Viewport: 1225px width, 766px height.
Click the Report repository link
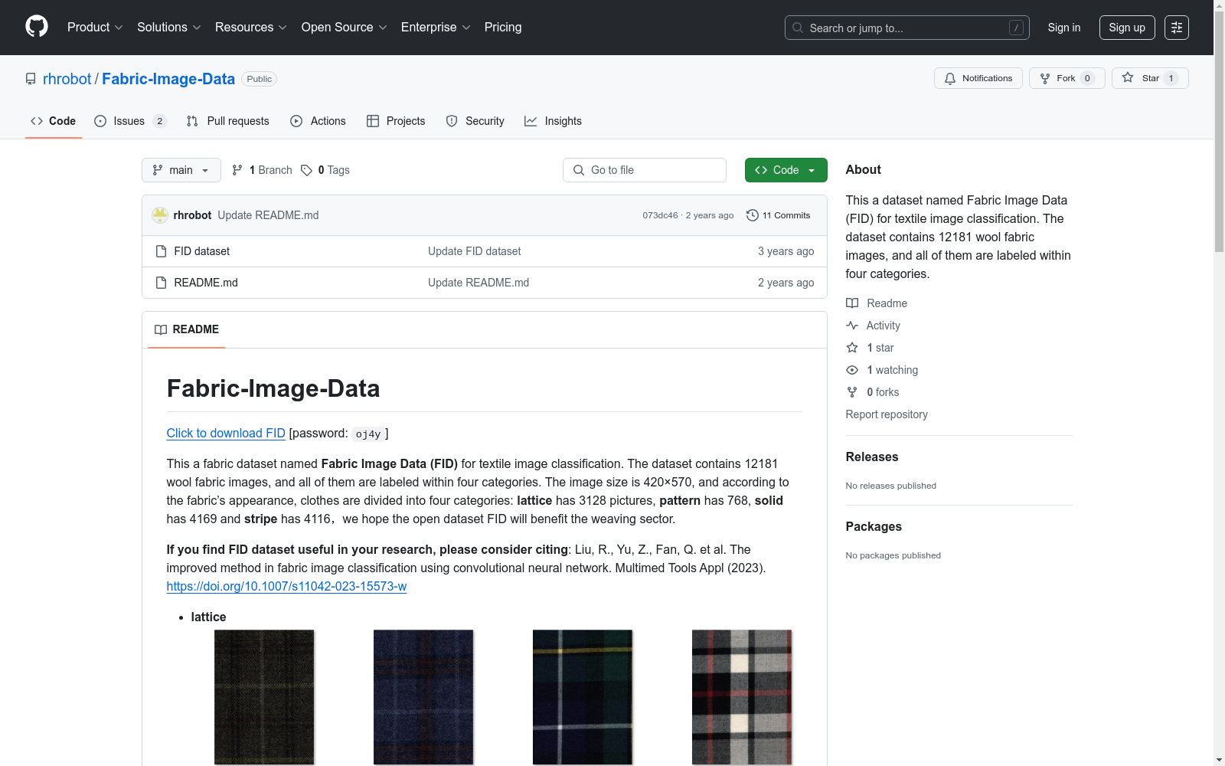pyautogui.click(x=887, y=414)
